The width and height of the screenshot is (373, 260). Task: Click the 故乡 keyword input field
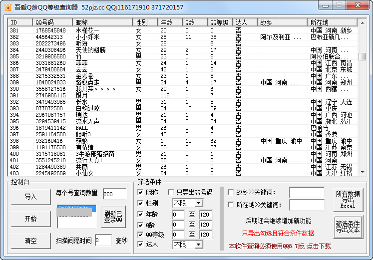coord(307,193)
